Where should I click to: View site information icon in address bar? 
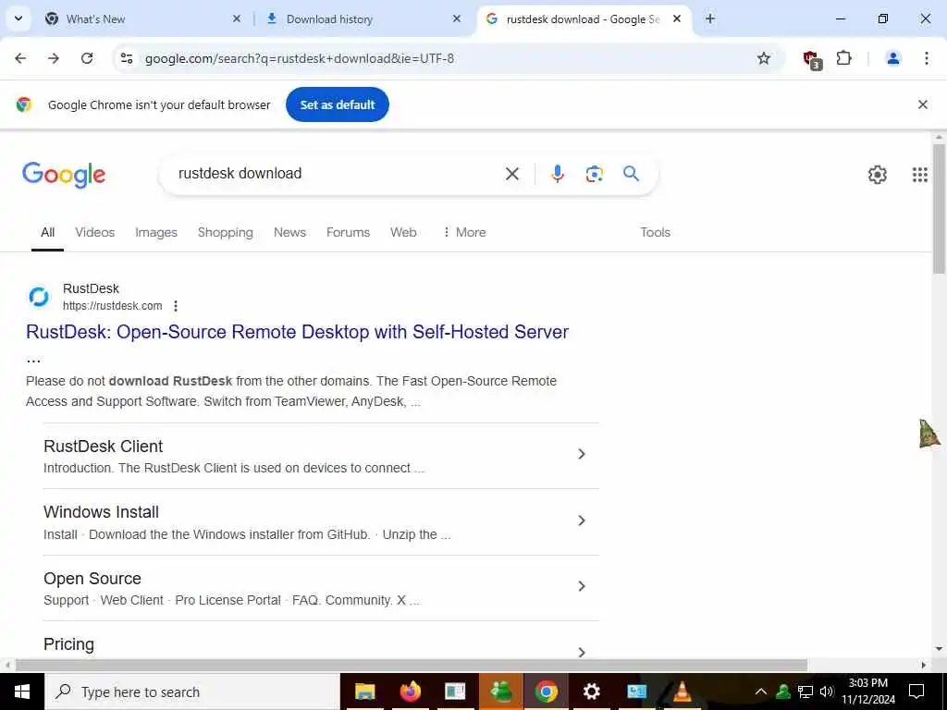click(126, 58)
